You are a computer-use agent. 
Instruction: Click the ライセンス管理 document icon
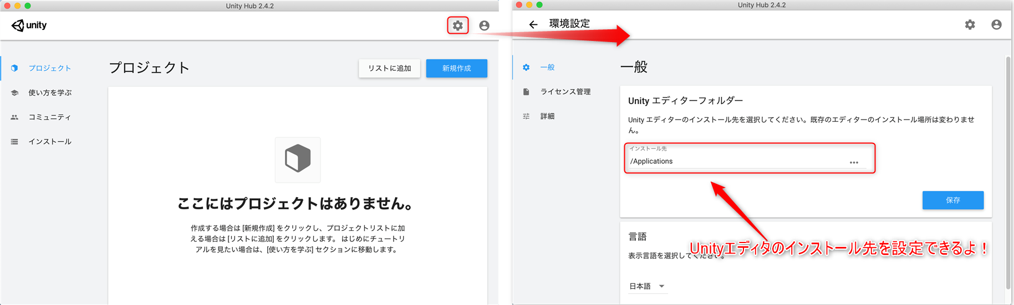pos(526,91)
